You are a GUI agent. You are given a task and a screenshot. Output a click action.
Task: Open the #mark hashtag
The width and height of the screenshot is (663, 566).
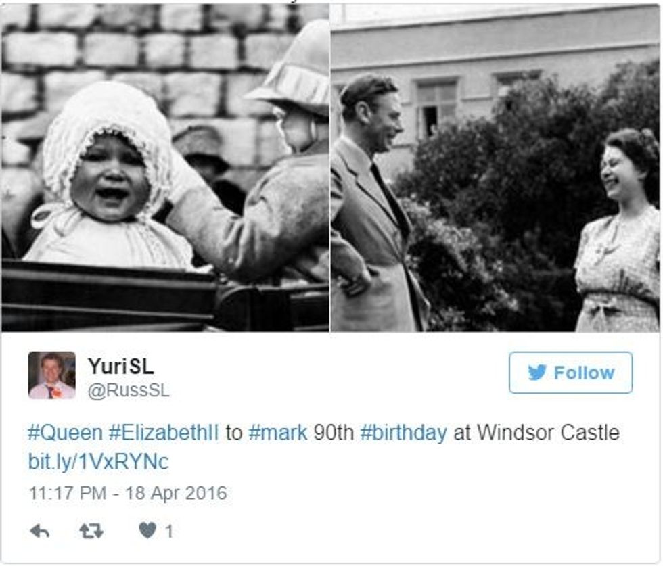coord(278,432)
